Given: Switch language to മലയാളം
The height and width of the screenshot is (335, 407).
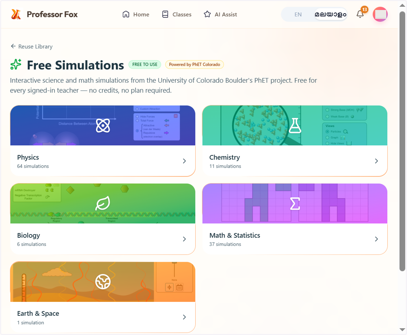Looking at the screenshot, I should pyautogui.click(x=330, y=14).
